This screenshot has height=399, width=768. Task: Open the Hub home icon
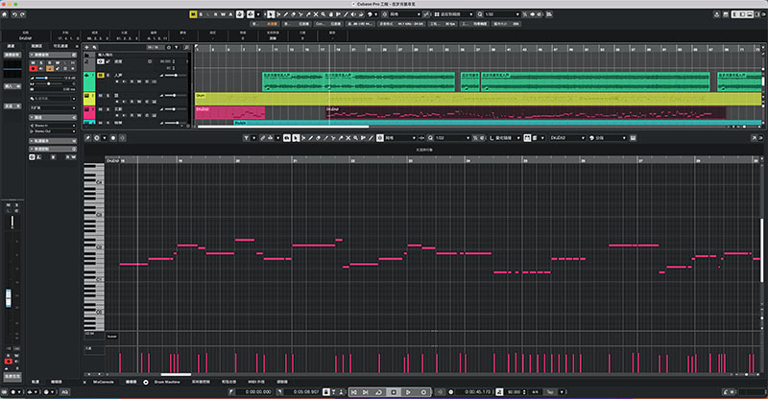pyautogui.click(x=5, y=14)
